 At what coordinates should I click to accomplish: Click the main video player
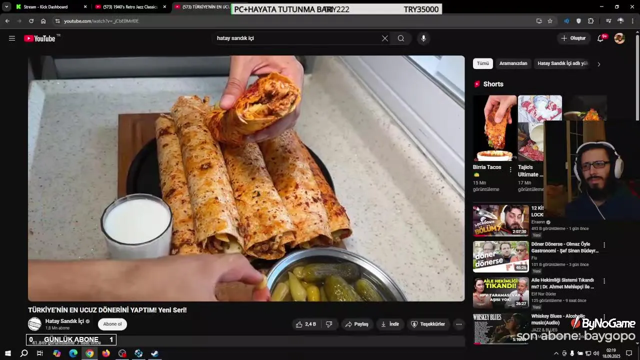pyautogui.click(x=246, y=178)
